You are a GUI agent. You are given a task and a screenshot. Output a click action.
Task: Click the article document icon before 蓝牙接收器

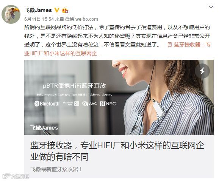pyautogui.click(x=170, y=45)
